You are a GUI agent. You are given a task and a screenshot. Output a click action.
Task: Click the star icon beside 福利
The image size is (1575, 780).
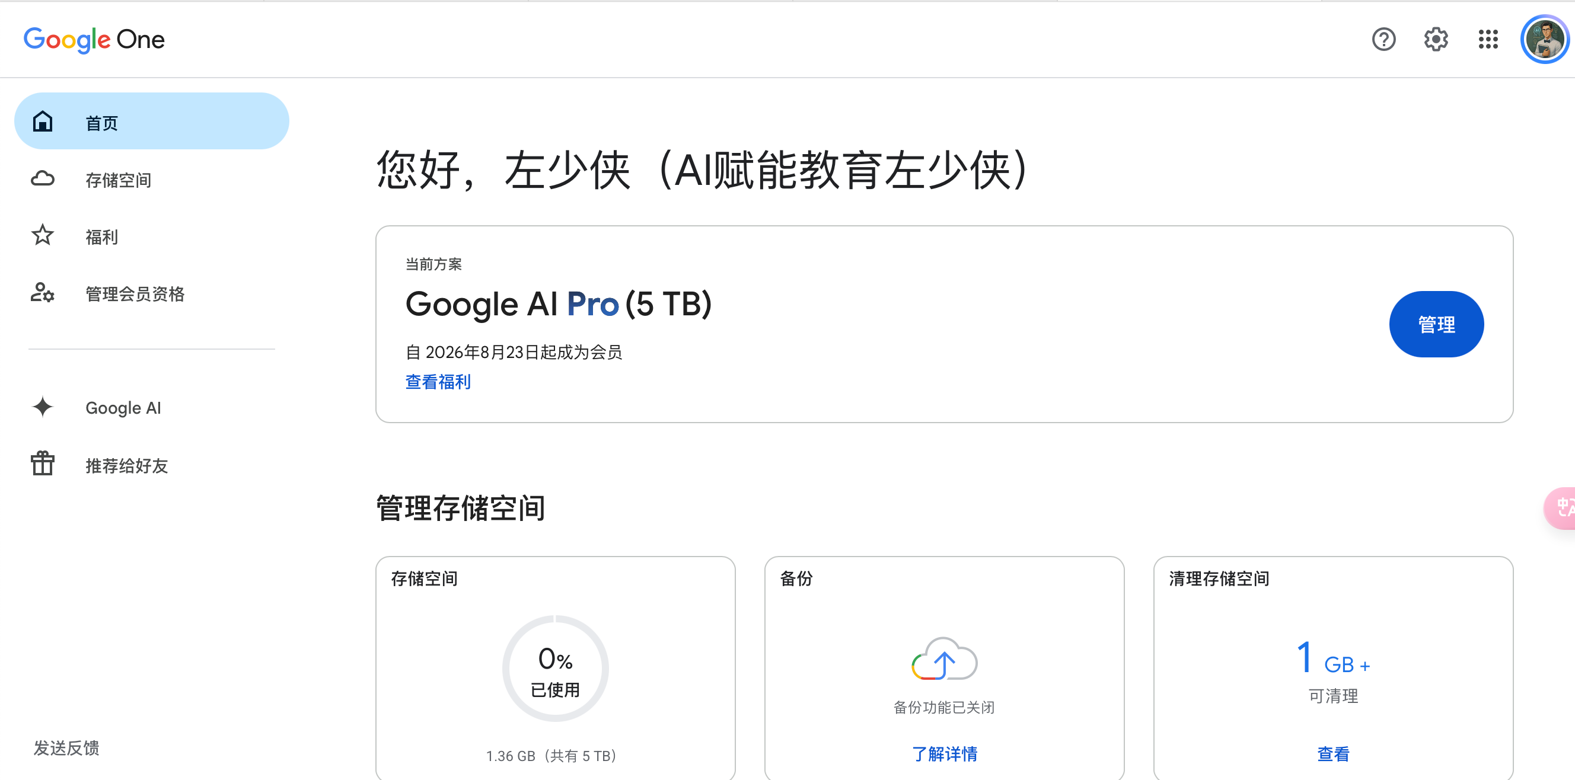42,235
